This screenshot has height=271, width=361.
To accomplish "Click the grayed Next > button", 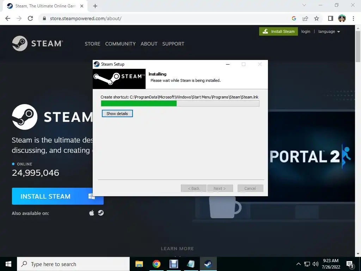I will [x=220, y=188].
